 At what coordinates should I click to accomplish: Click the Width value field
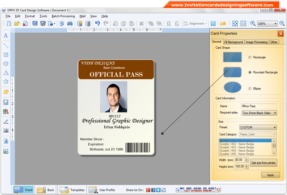pyautogui.click(x=240, y=160)
